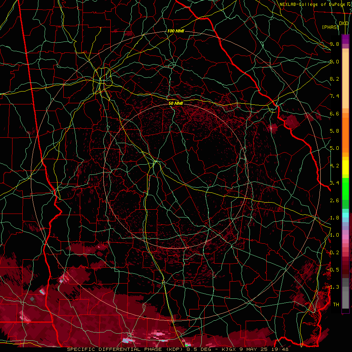Select the 6.6 scale value

click(334, 113)
